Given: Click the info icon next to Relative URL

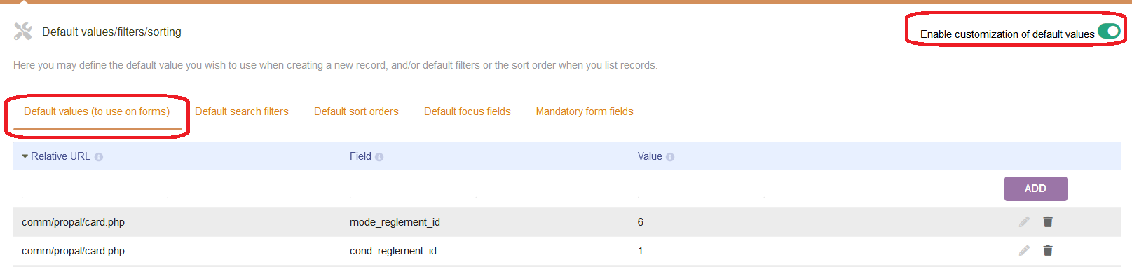Looking at the screenshot, I should coord(99,157).
